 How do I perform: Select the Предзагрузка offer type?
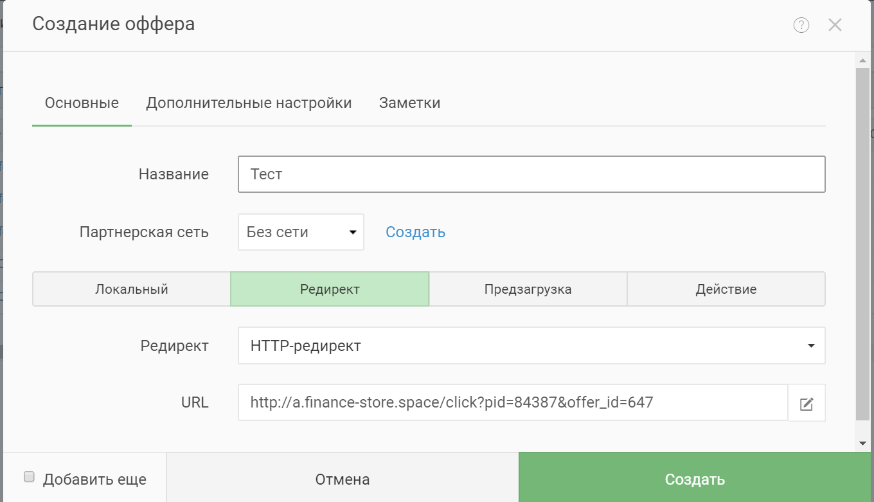pos(528,289)
